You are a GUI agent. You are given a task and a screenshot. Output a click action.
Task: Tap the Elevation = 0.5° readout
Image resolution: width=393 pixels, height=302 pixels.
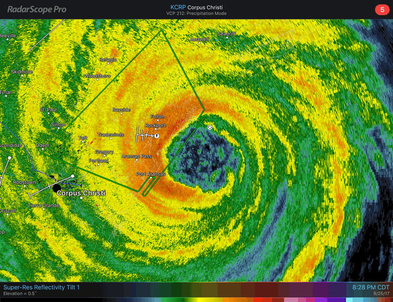[20, 293]
